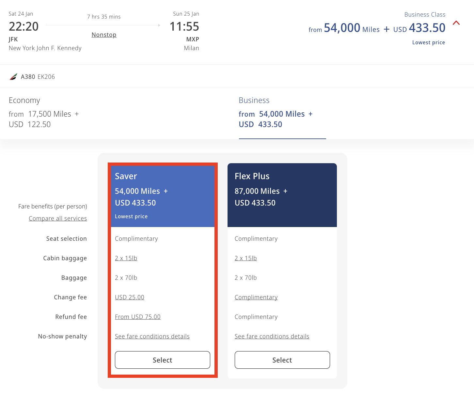See fare conditions details for Flex Plus
This screenshot has height=400, width=474.
[272, 336]
